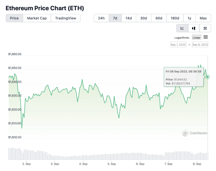Open the Sep 8, 2023 end date field
Screen dimensions: 216x171
(x=200, y=45)
